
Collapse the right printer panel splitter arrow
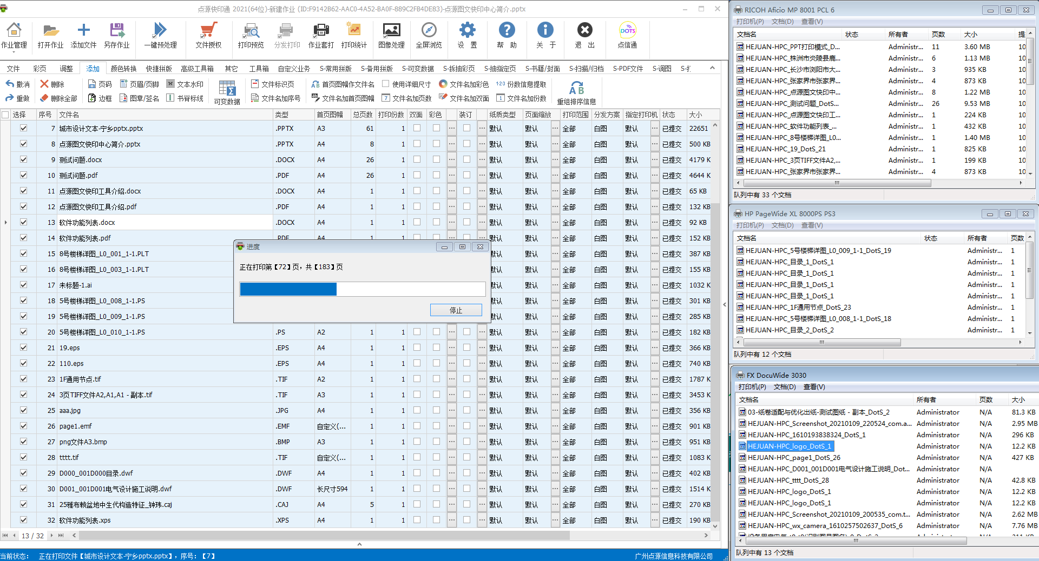pyautogui.click(x=725, y=305)
